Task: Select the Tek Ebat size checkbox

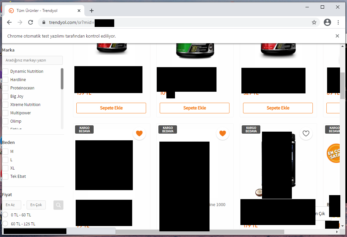Action: click(6, 176)
